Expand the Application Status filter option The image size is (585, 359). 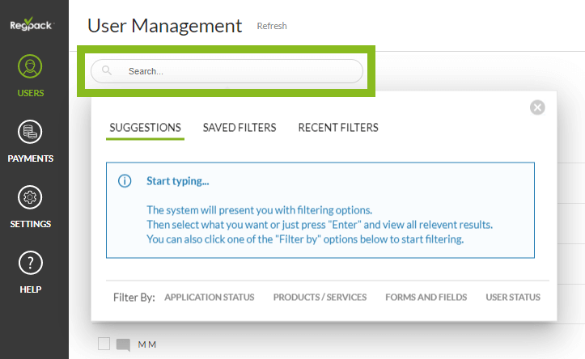click(209, 298)
